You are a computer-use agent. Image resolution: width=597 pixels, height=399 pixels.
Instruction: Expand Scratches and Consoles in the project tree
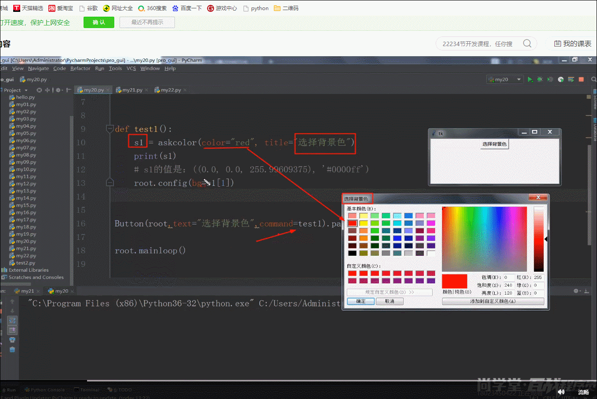[33, 277]
